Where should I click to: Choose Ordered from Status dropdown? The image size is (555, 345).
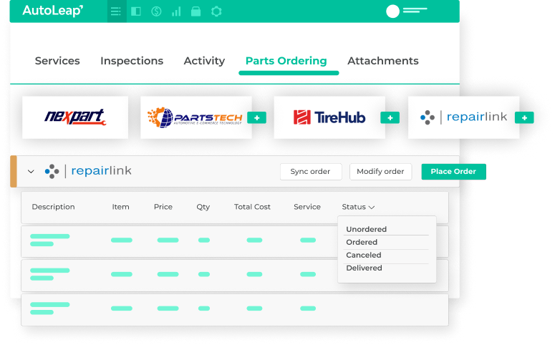tap(362, 243)
